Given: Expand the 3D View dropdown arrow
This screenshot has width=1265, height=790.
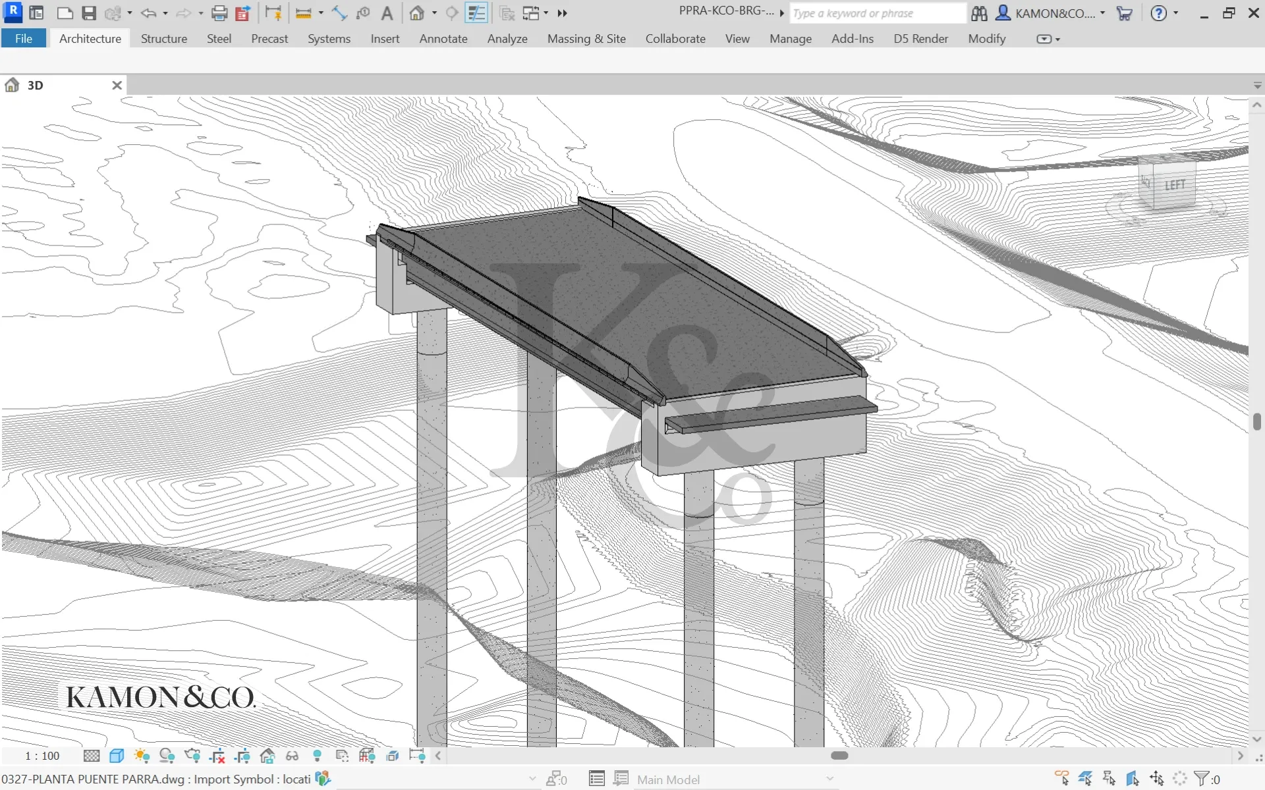Looking at the screenshot, I should (x=434, y=13).
